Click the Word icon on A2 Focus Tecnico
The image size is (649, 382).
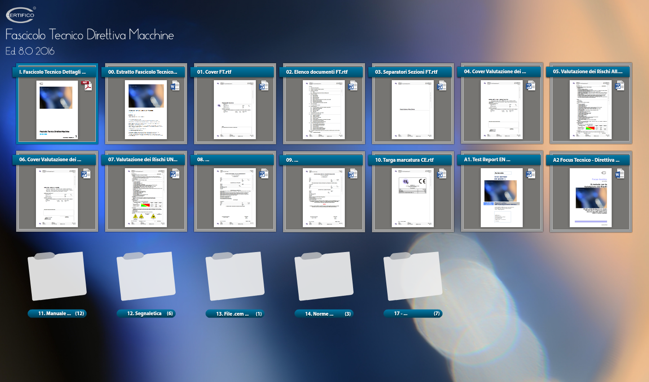[620, 174]
